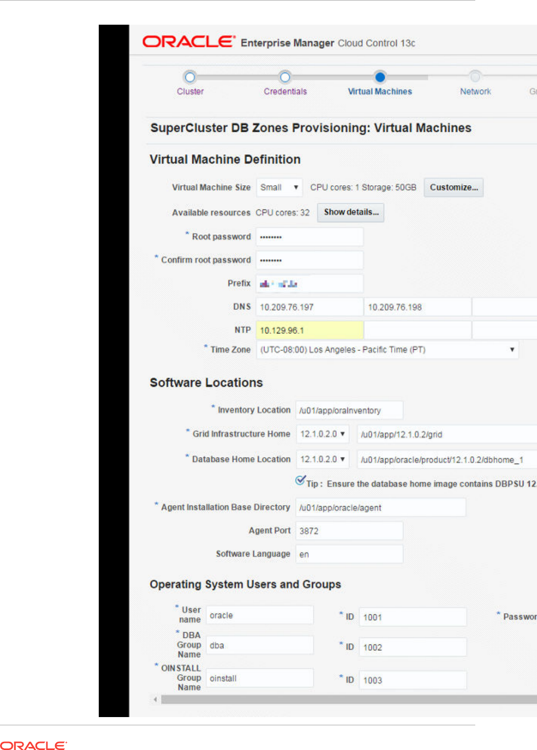The height and width of the screenshot is (750, 537).
Task: Click the Grid Infrastructure Home path field
Action: tap(447, 434)
